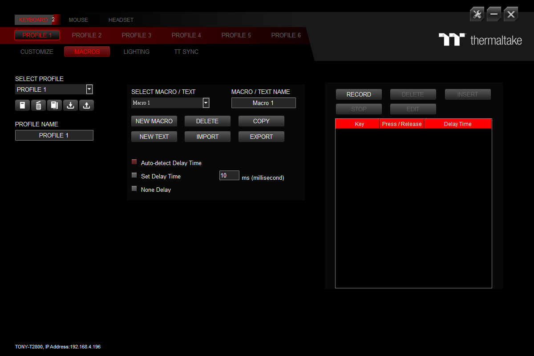The height and width of the screenshot is (356, 534).
Task: Start recording with the RECORD button
Action: (x=359, y=94)
